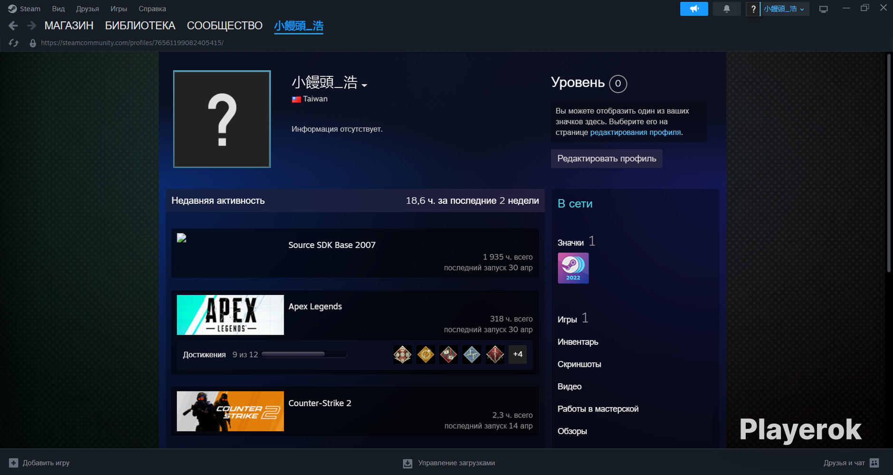This screenshot has width=893, height=475.
Task: Open the Инвентарь link
Action: [578, 342]
